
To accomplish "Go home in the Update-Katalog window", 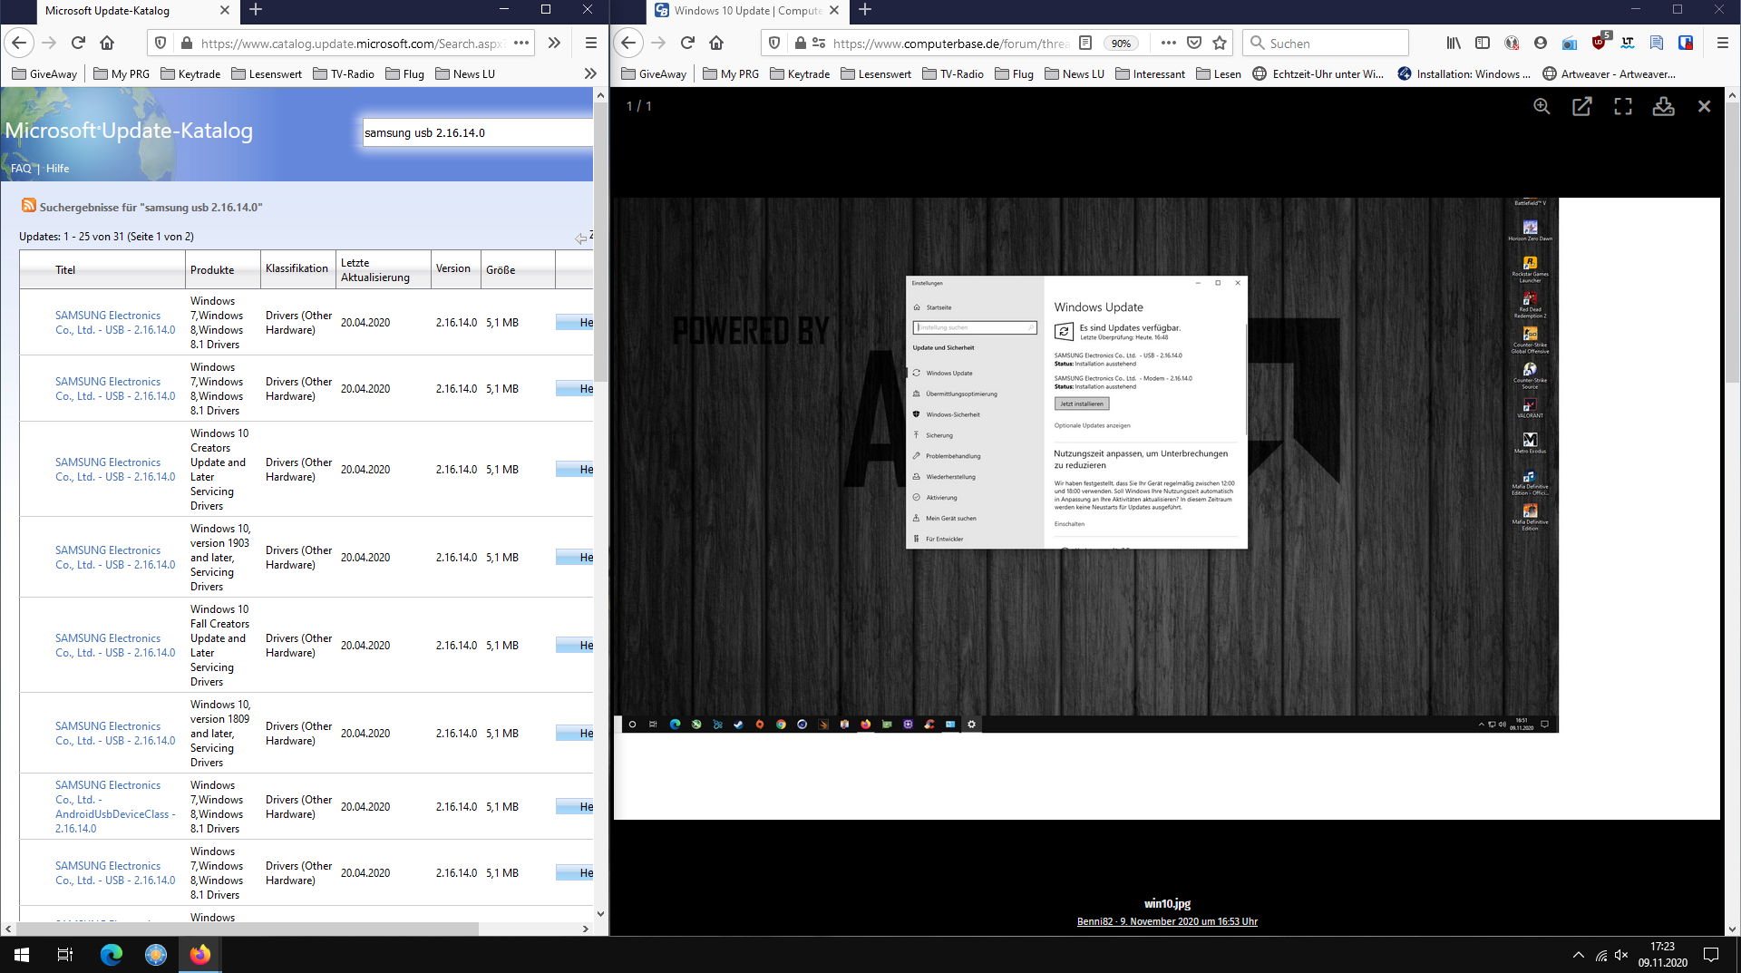I will point(107,43).
